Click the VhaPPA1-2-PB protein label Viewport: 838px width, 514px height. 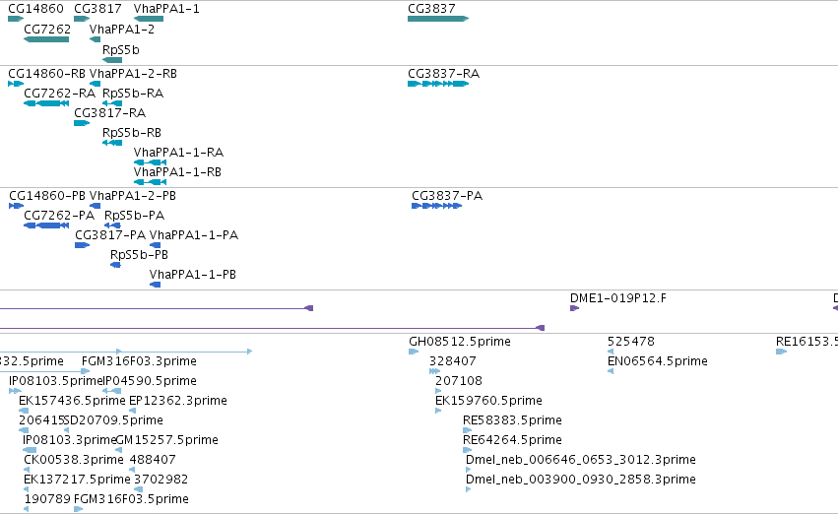click(x=133, y=196)
